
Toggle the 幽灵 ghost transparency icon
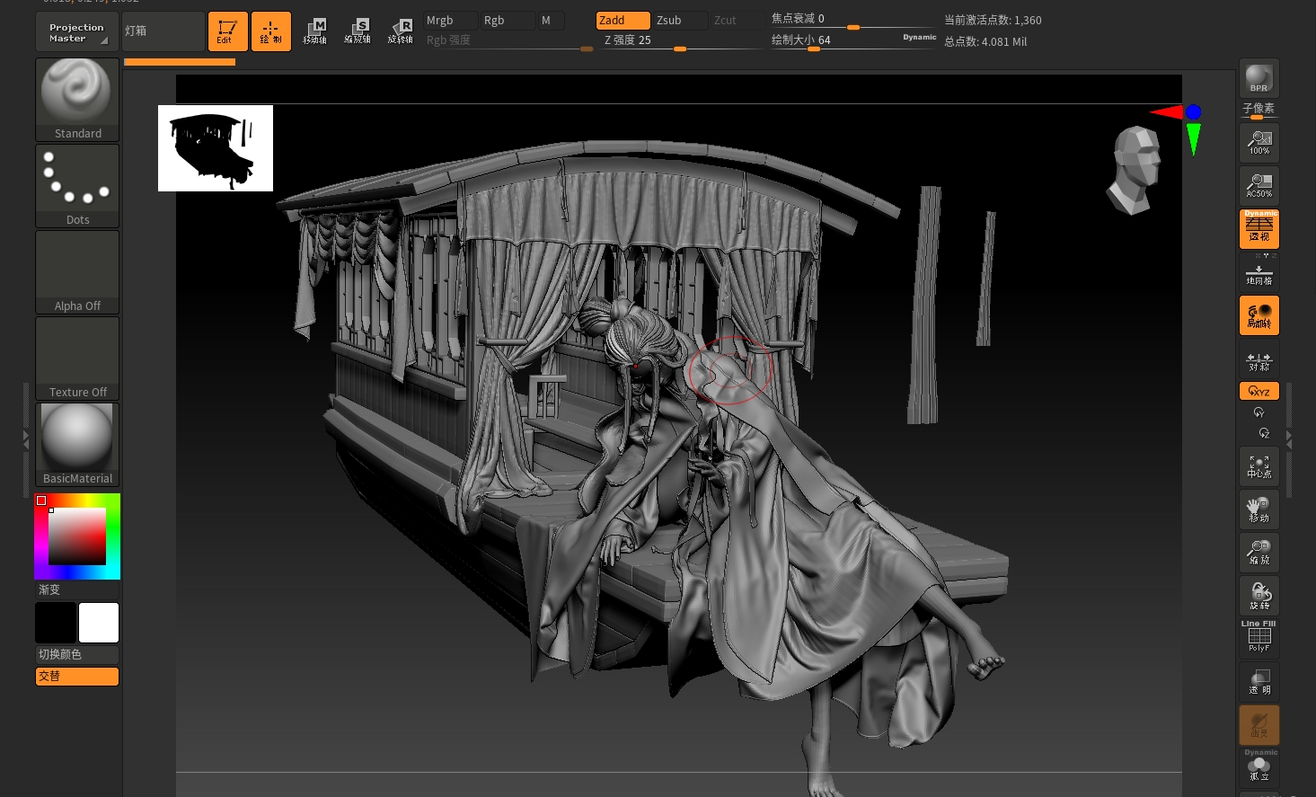[1259, 725]
